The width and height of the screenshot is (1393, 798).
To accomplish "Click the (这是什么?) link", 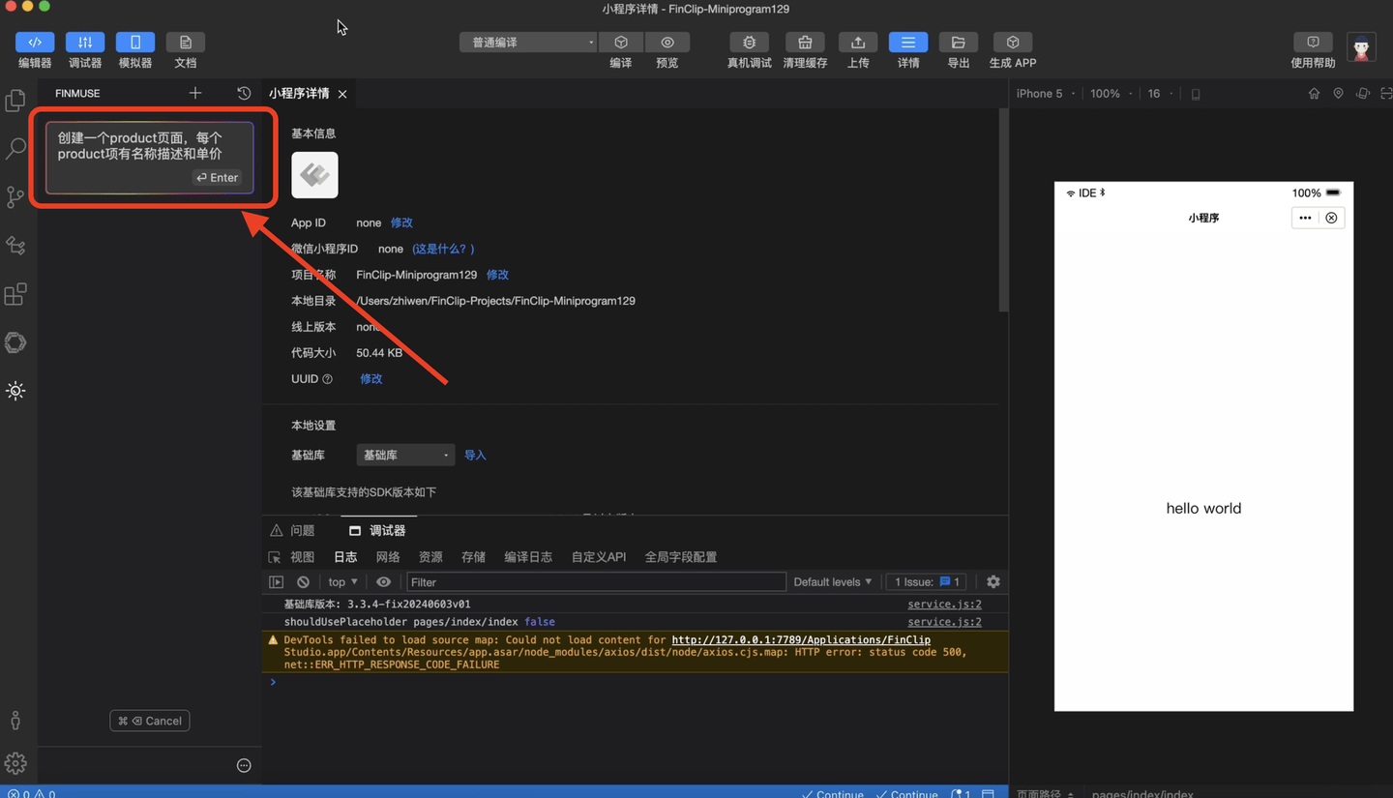I will (x=443, y=249).
